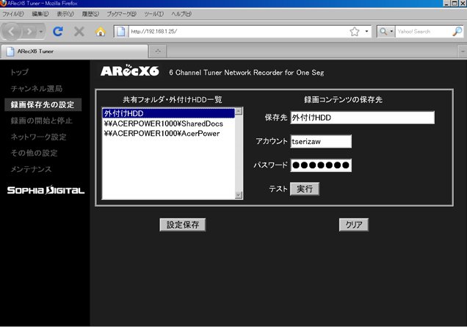Viewport: 467px width, 327px height.
Task: Open メンテナンス page
Action: (31, 169)
